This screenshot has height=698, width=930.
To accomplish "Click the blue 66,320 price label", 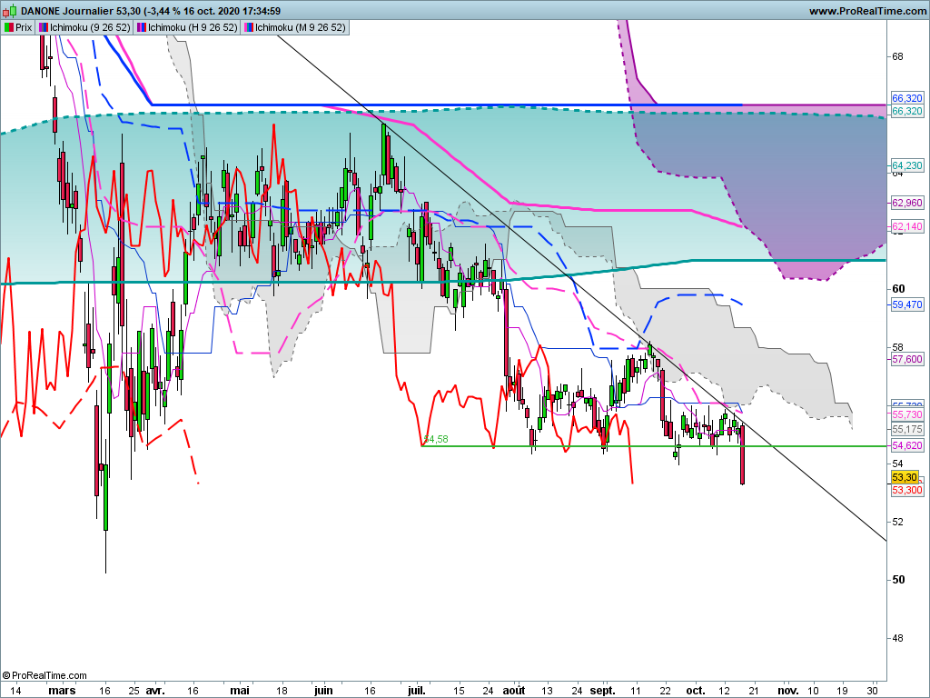I will coord(907,98).
